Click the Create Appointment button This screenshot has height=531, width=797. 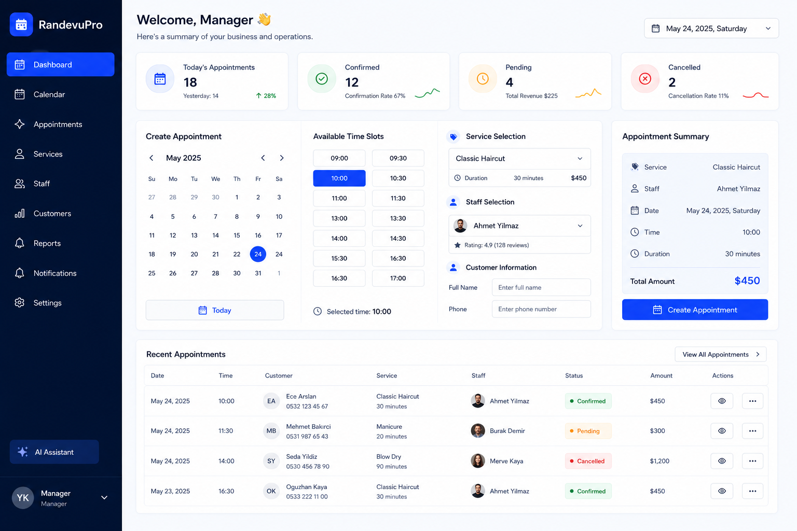[695, 310]
